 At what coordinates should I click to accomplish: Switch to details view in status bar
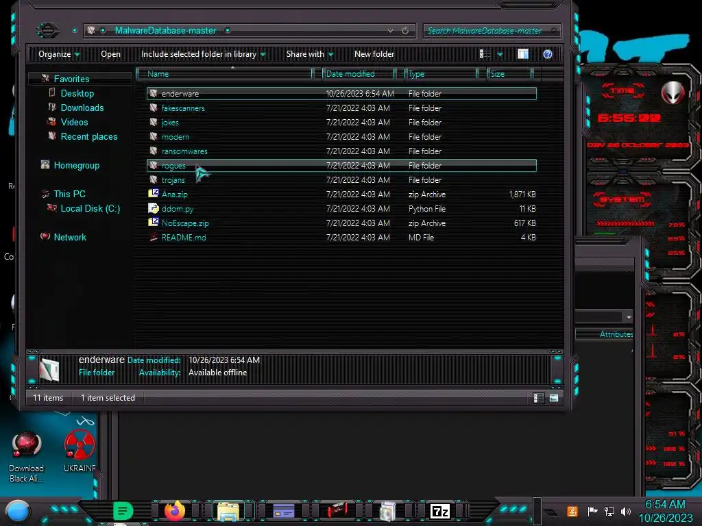pyautogui.click(x=539, y=398)
